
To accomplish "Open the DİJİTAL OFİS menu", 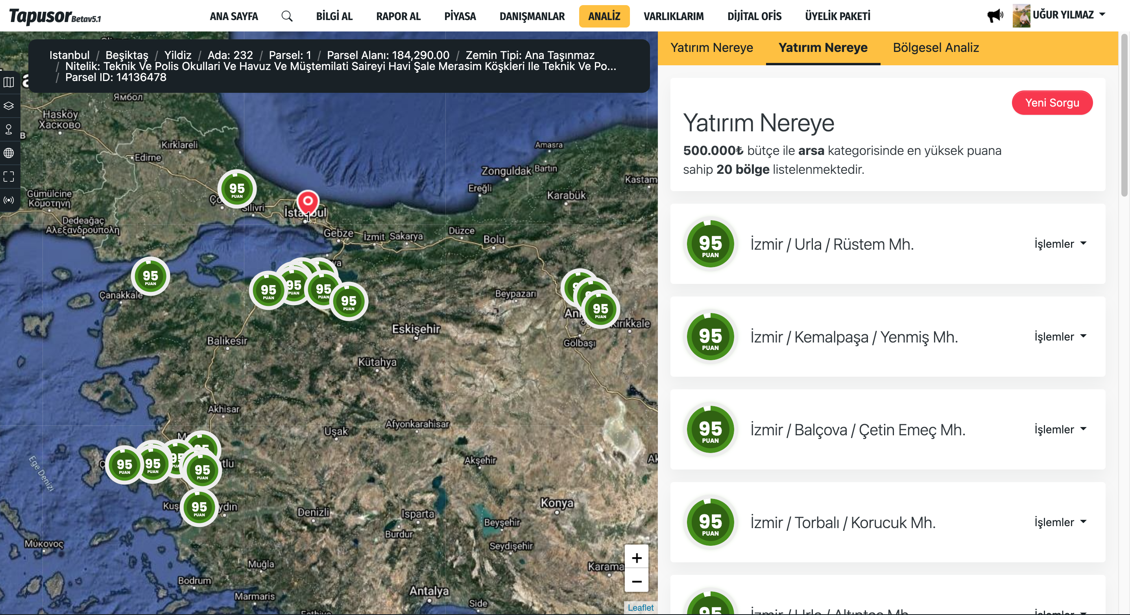I will tap(754, 16).
